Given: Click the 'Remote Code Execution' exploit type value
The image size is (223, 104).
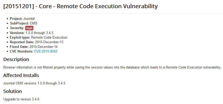Looking at the screenshot, I should tap(51, 37).
